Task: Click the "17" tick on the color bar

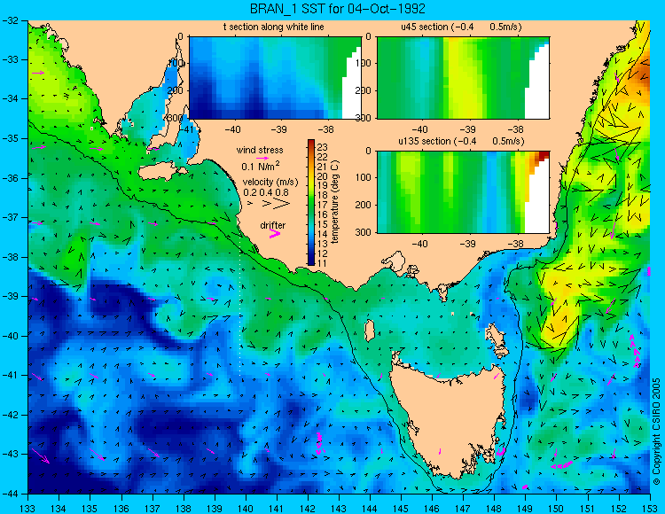Action: pos(323,205)
